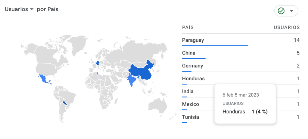Click the China blue progress bar
The width and height of the screenshot is (308, 139).
coord(194,58)
